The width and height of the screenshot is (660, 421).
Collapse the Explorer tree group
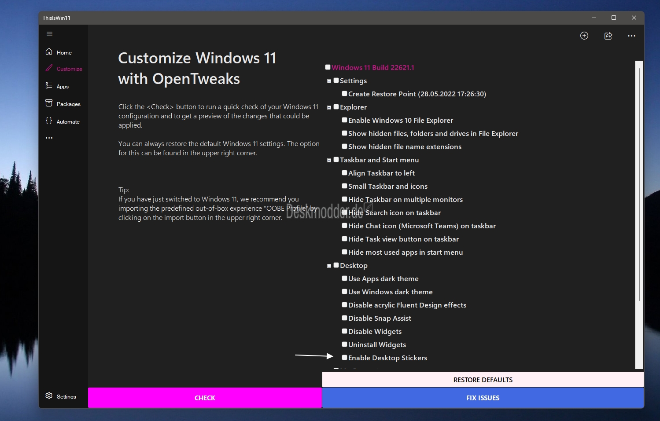(x=329, y=107)
